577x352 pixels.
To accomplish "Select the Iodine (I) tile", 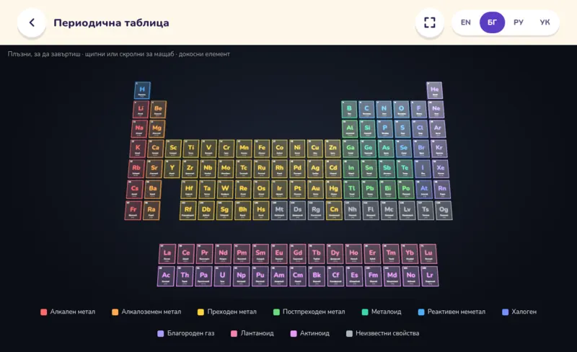I will tap(423, 169).
